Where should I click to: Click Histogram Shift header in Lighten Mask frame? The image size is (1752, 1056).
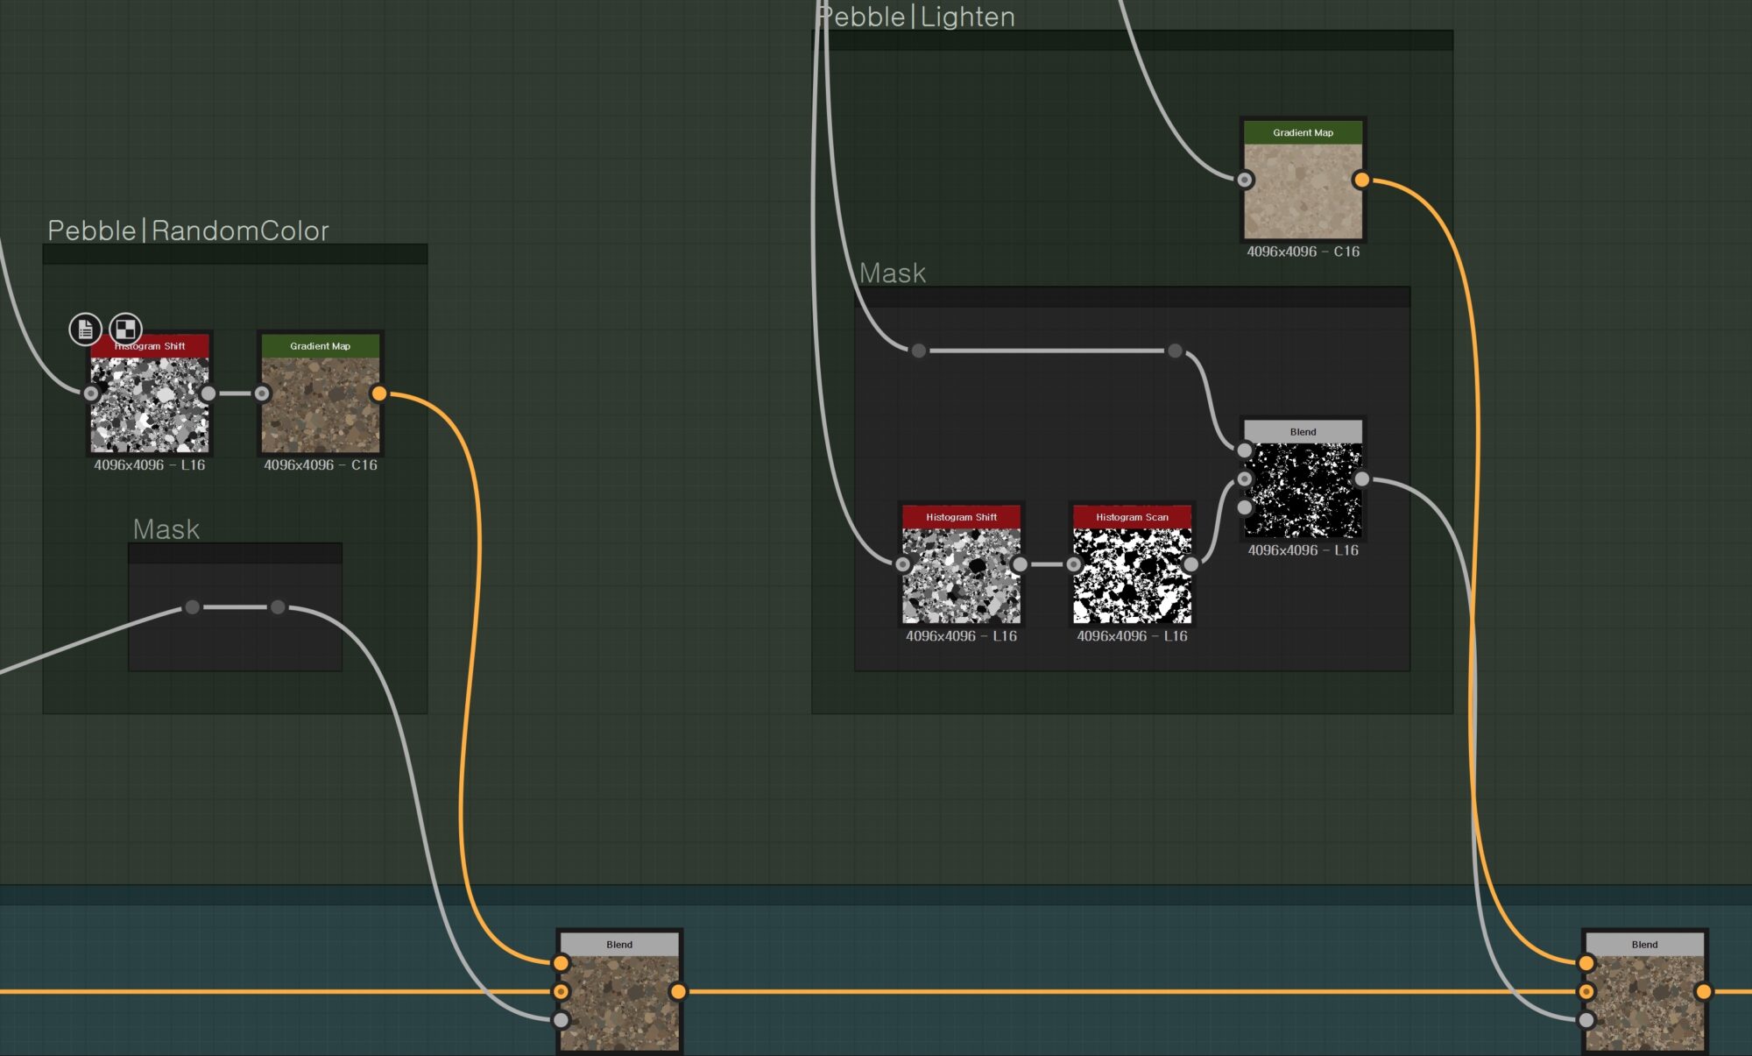[x=961, y=517]
